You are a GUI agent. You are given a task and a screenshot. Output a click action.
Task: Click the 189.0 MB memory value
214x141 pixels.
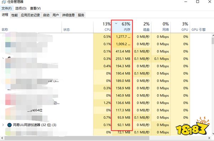point(123,81)
